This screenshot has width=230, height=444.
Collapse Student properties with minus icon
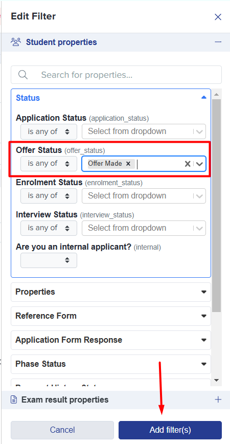click(218, 42)
